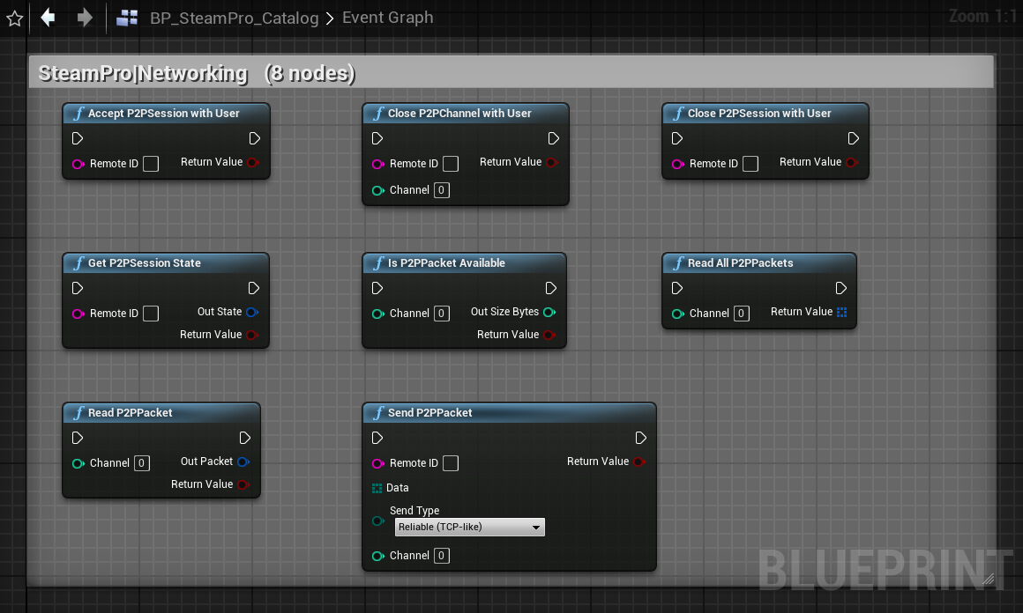Click Channel value field on Send P2PPacket node
The image size is (1023, 613).
point(442,556)
